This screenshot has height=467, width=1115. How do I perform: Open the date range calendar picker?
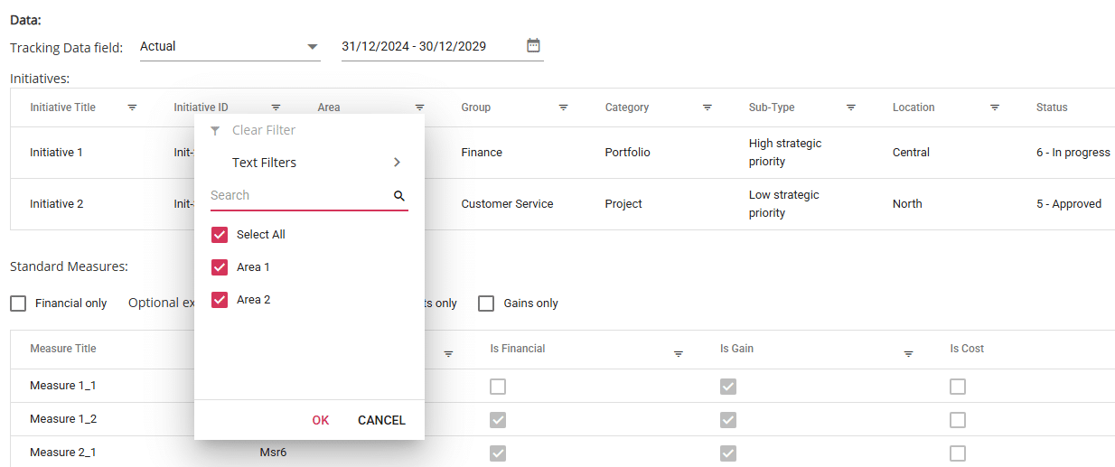533,45
